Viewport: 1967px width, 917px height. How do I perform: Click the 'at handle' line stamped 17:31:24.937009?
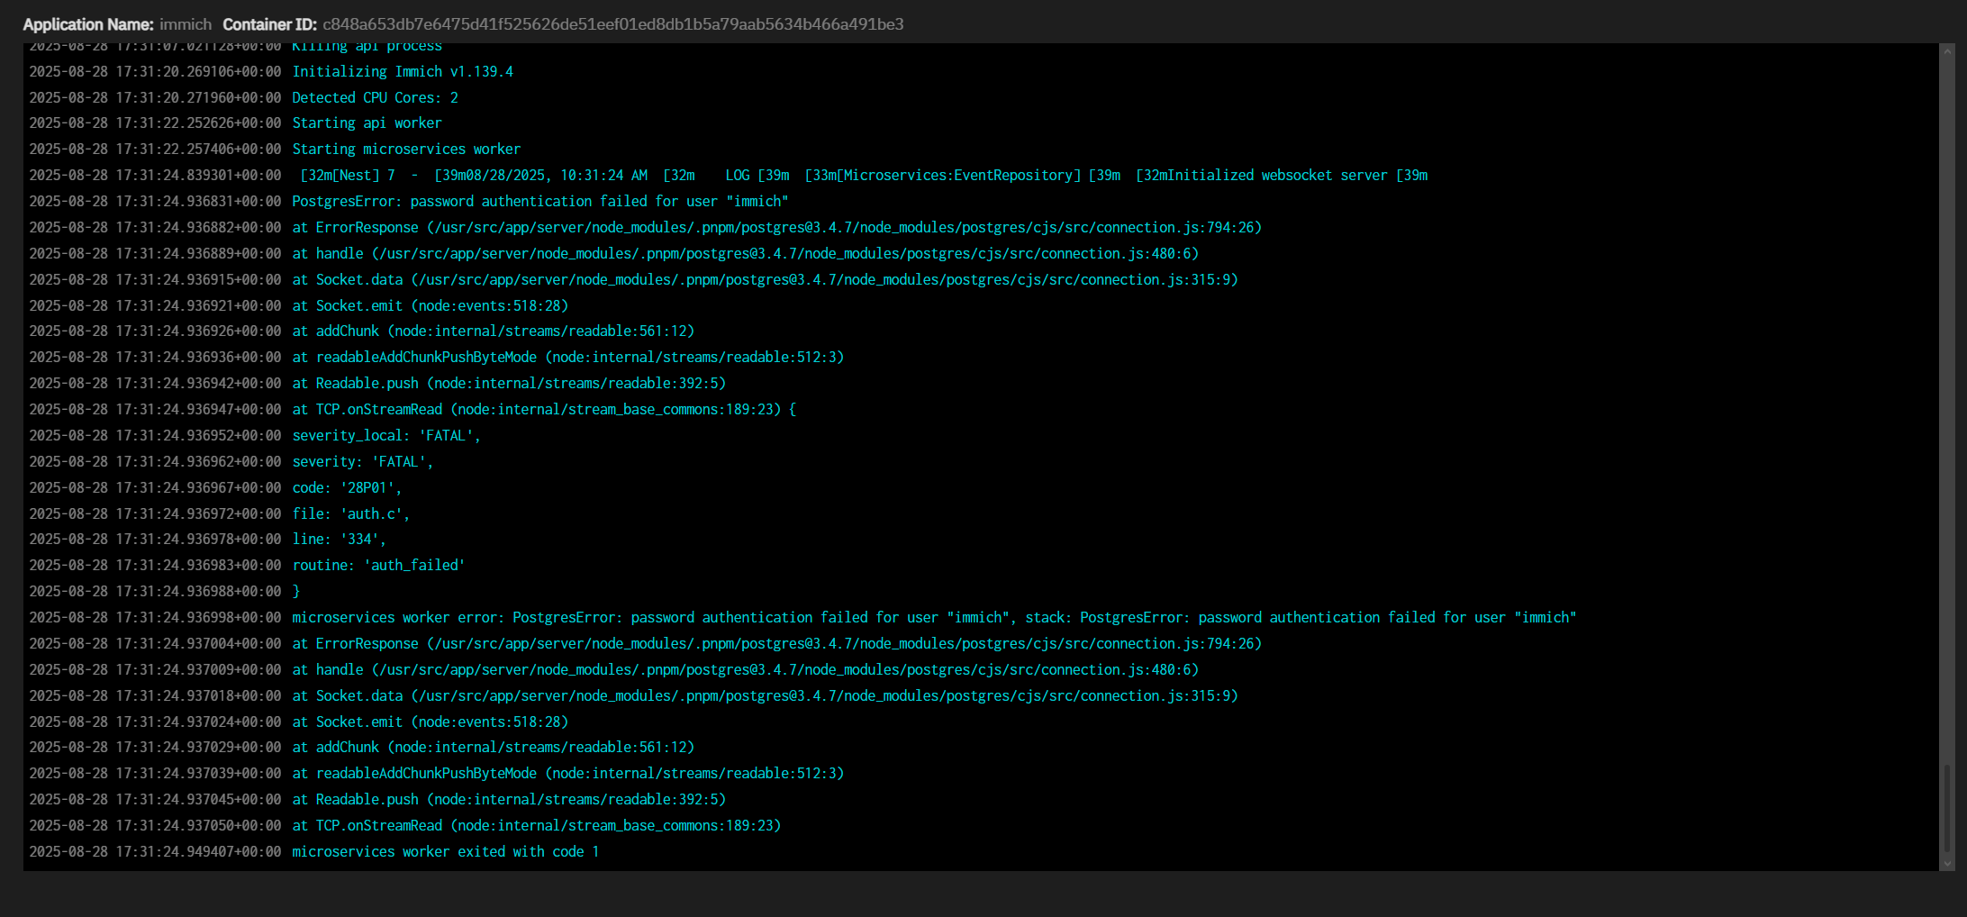[745, 670]
